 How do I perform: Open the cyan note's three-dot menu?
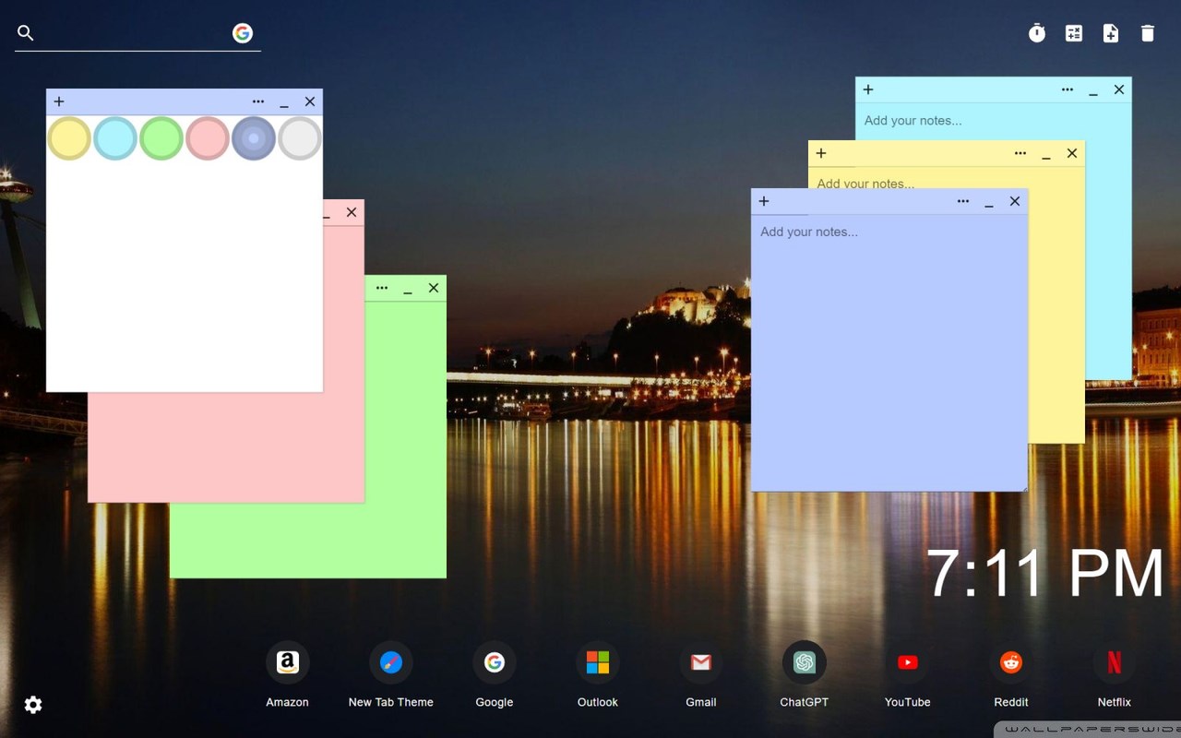click(x=1068, y=89)
